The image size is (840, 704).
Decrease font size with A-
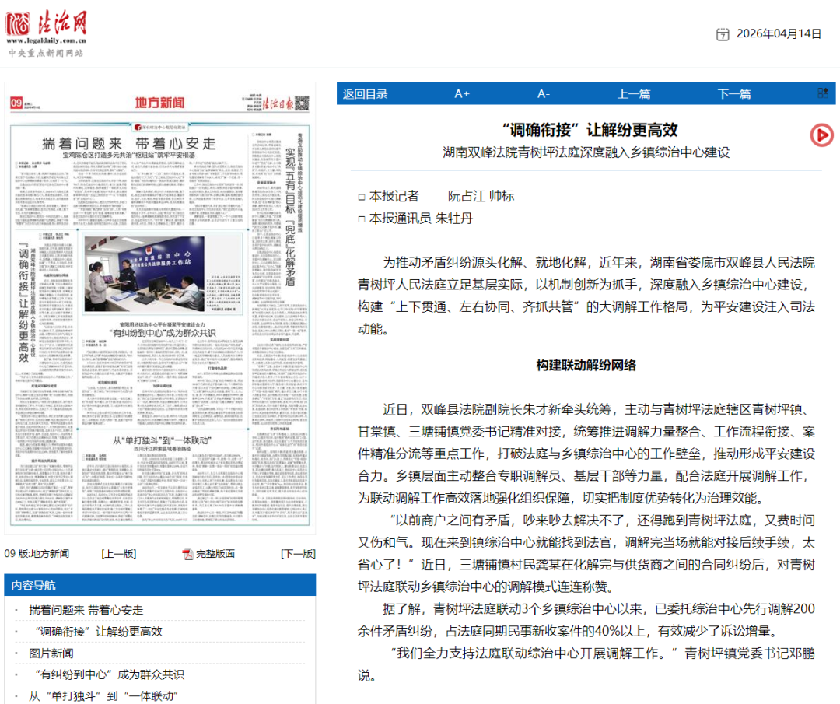(x=543, y=94)
